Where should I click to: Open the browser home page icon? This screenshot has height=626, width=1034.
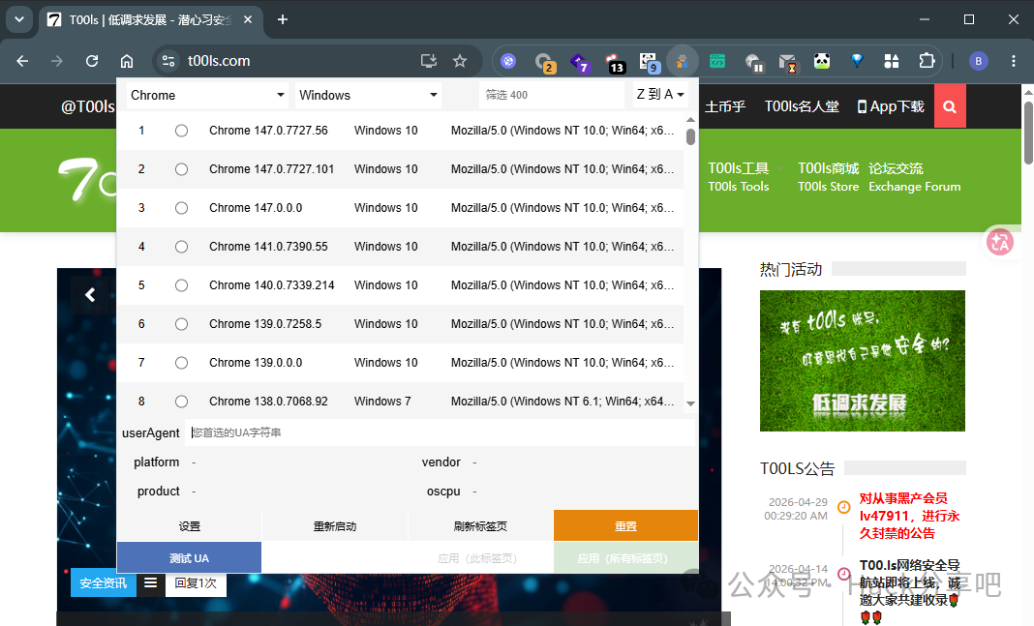(127, 61)
